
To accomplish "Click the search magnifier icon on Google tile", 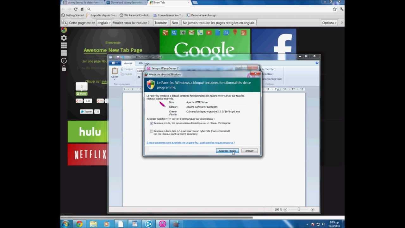I will coord(174,33).
